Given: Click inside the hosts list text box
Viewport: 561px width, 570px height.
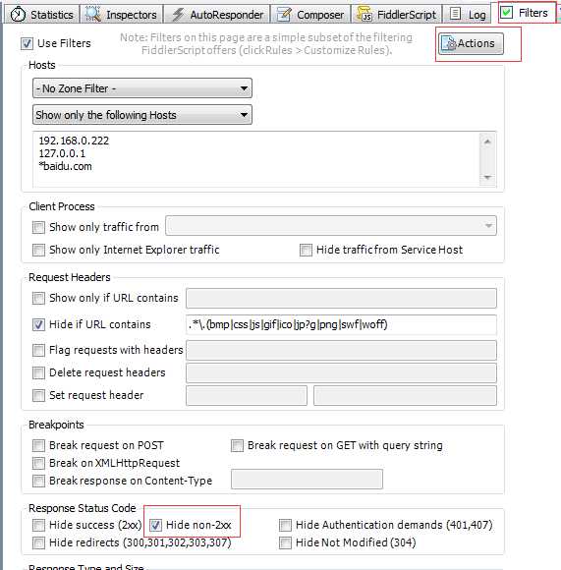Looking at the screenshot, I should pyautogui.click(x=256, y=159).
